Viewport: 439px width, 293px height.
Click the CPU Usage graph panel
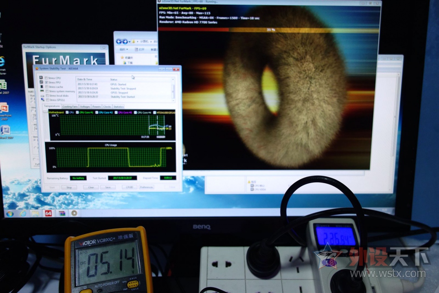[x=111, y=157]
